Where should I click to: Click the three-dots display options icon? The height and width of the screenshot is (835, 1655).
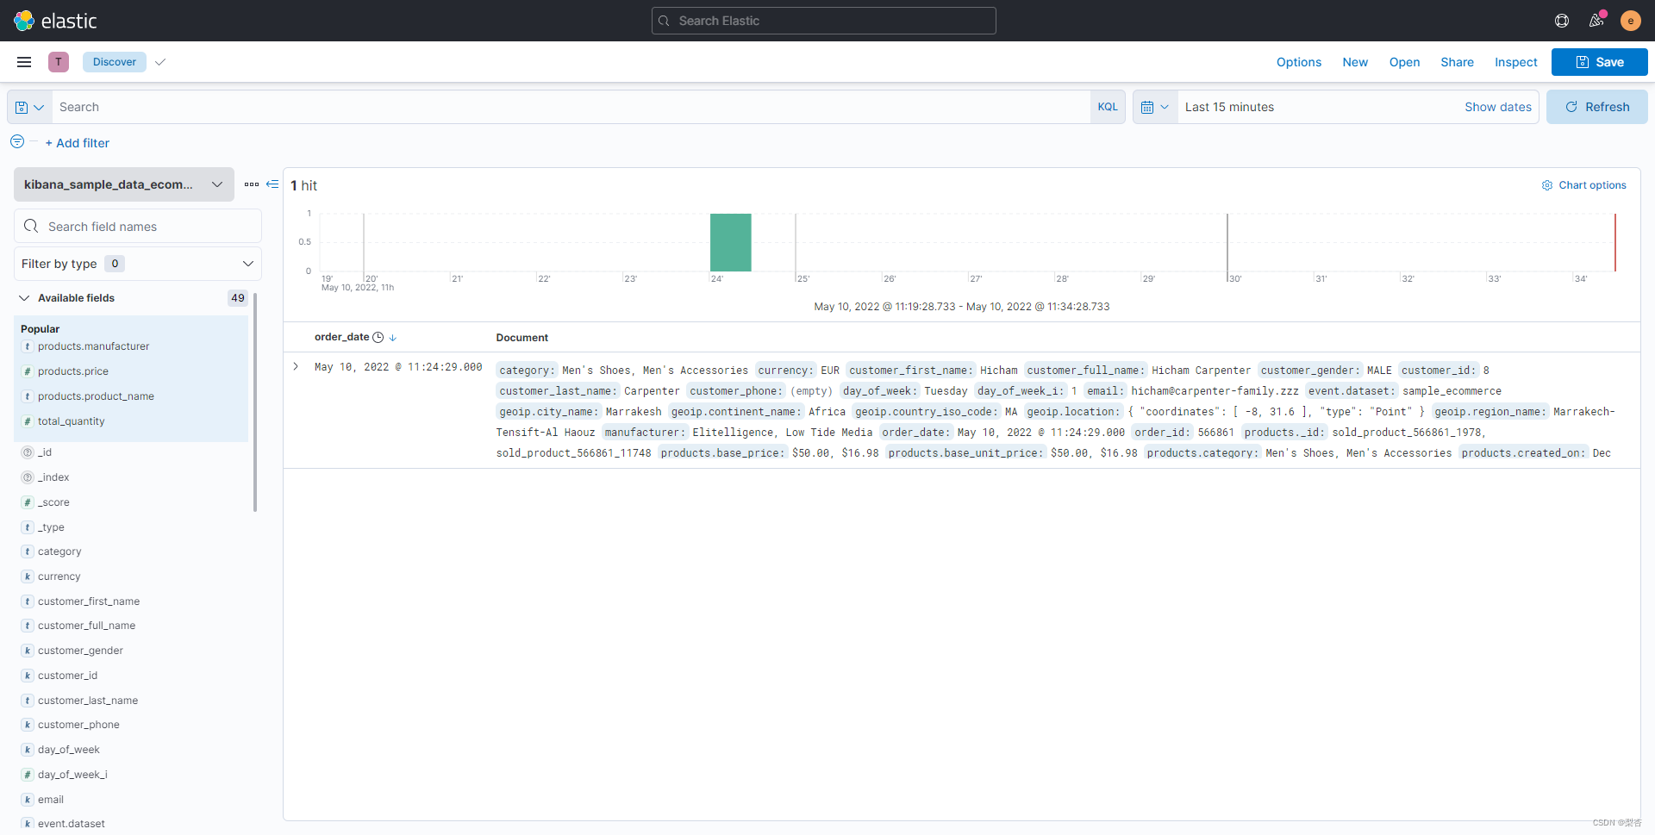[x=251, y=184]
